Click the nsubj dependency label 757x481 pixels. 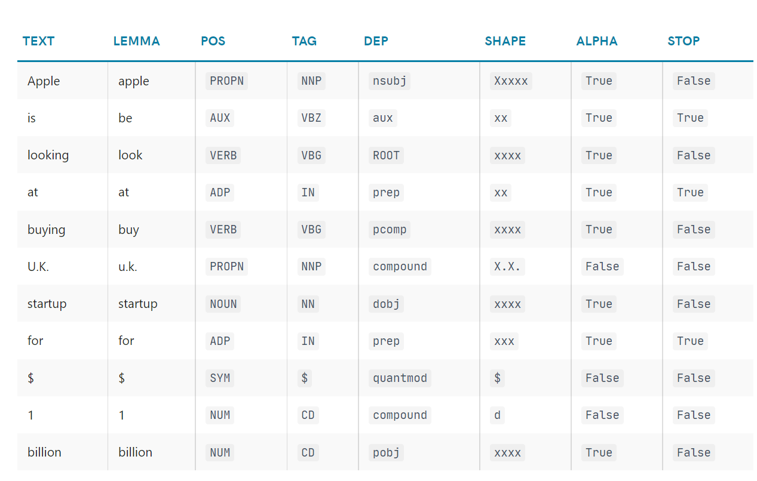(x=390, y=81)
